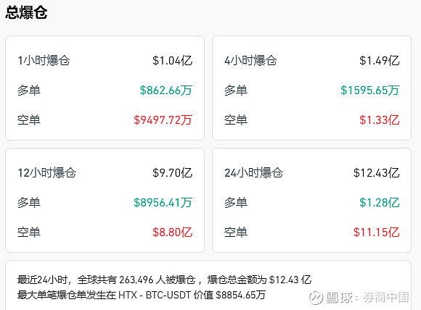Image resolution: width=421 pixels, height=310 pixels.
Task: Click the 12-hour short value $8.80亿
Action: [172, 232]
